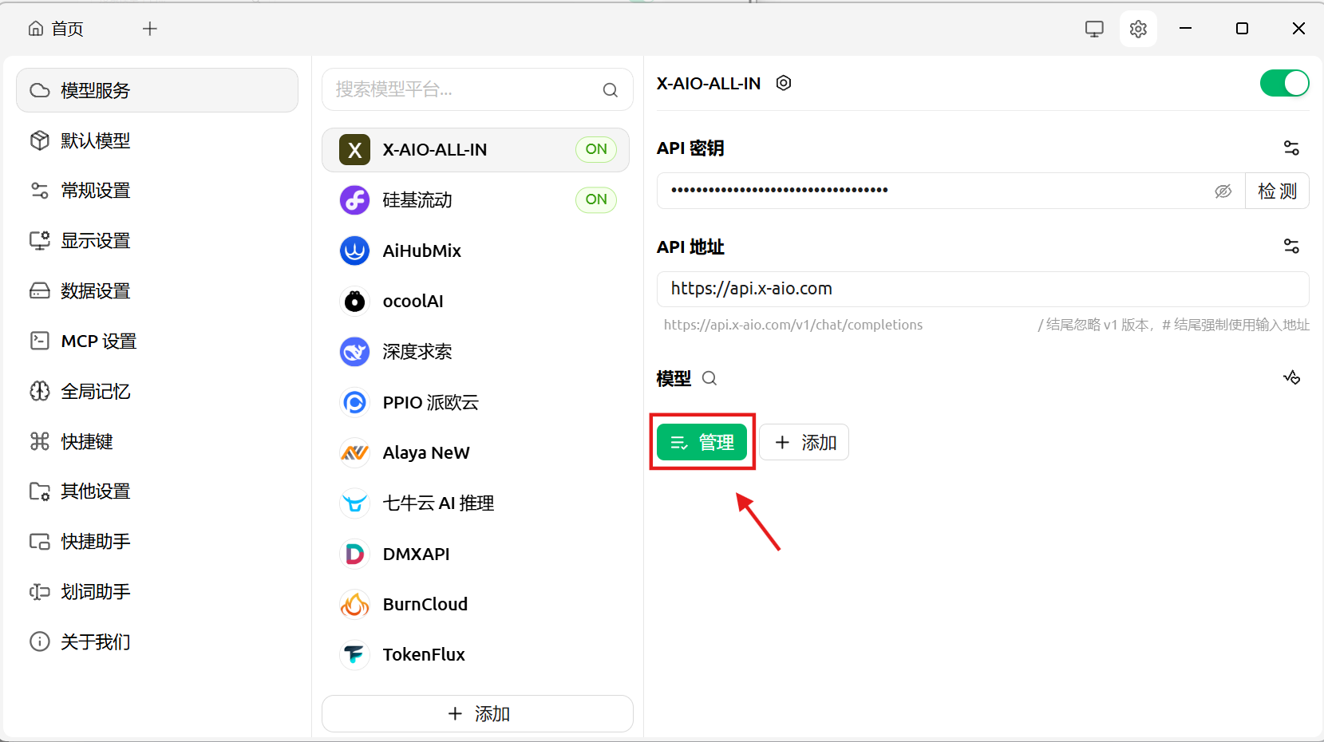Select AiHubMix provider icon
Image resolution: width=1324 pixels, height=742 pixels.
click(x=354, y=251)
